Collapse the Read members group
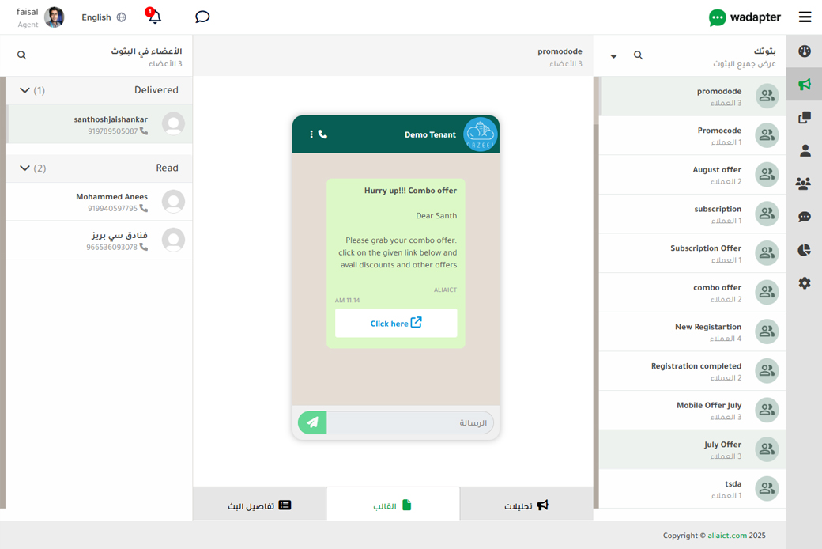This screenshot has height=549, width=822. 25,168
